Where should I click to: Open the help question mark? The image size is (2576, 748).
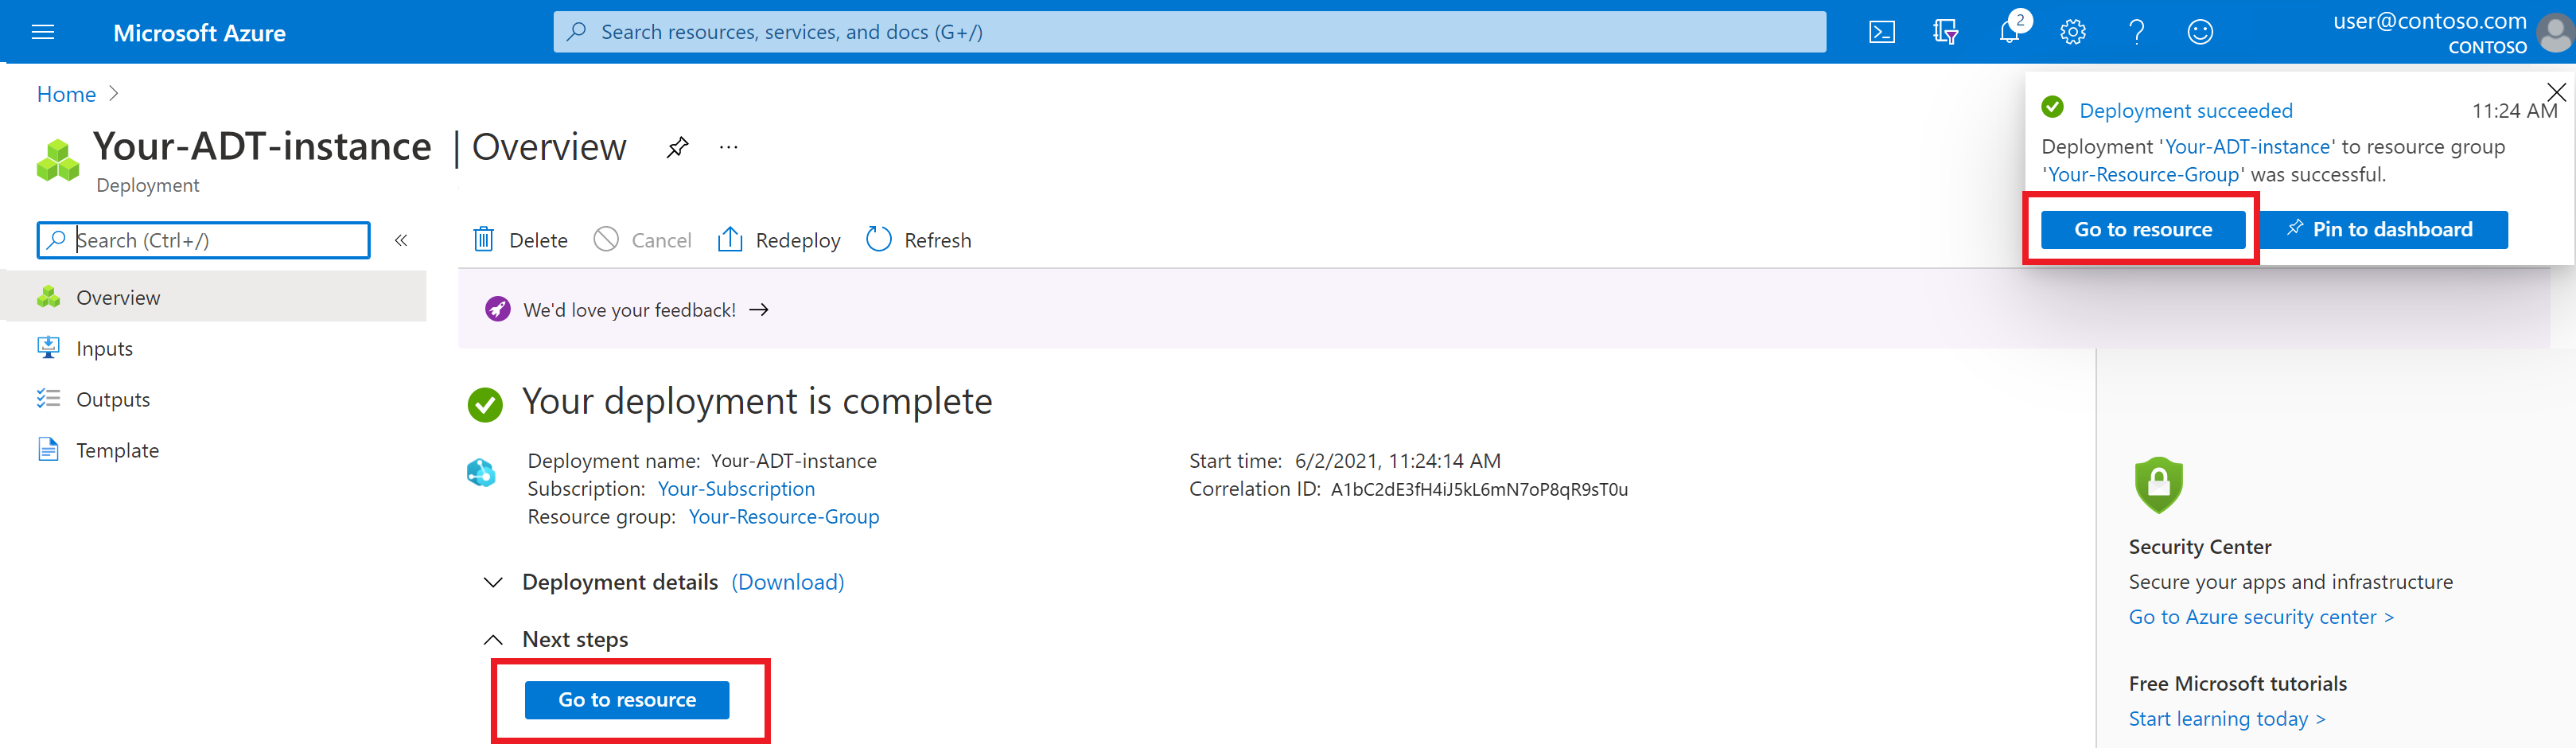pos(2136,33)
